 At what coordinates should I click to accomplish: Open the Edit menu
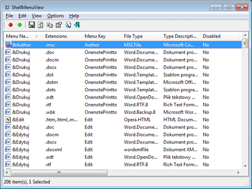(22, 16)
